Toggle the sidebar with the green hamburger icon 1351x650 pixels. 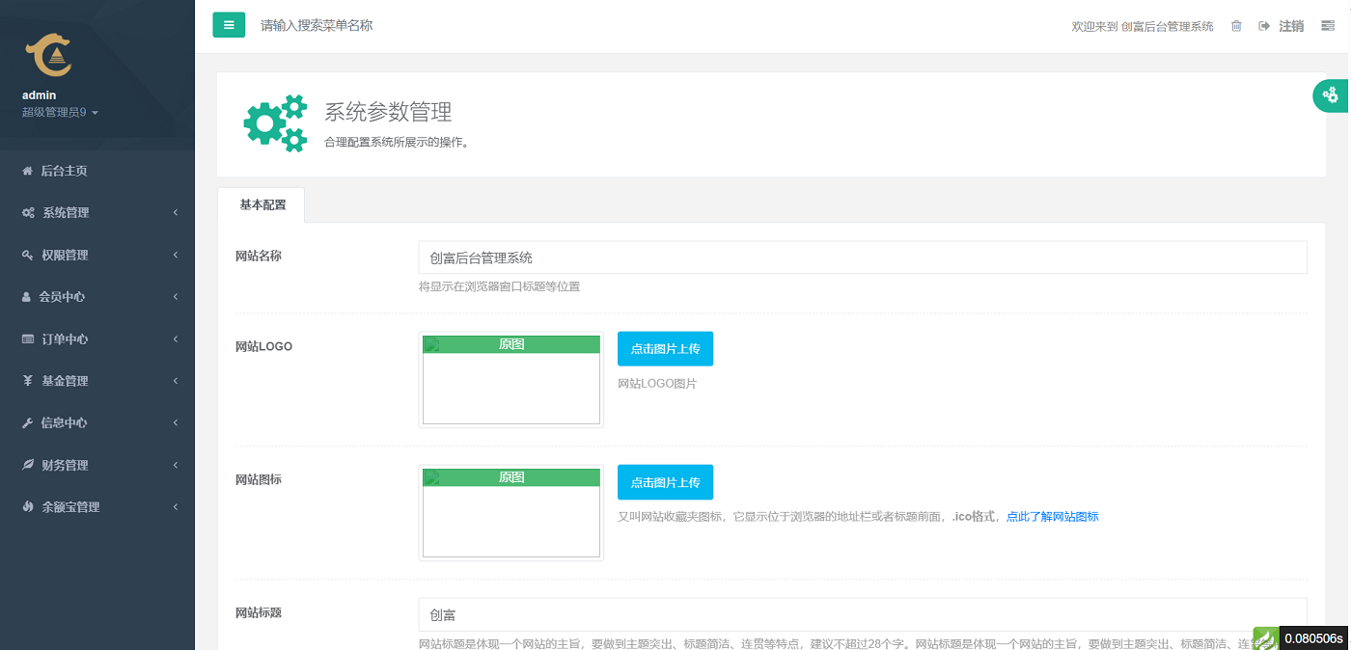pos(229,24)
